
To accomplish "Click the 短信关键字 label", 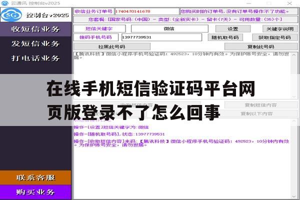I will pyautogui.click(x=99, y=28).
